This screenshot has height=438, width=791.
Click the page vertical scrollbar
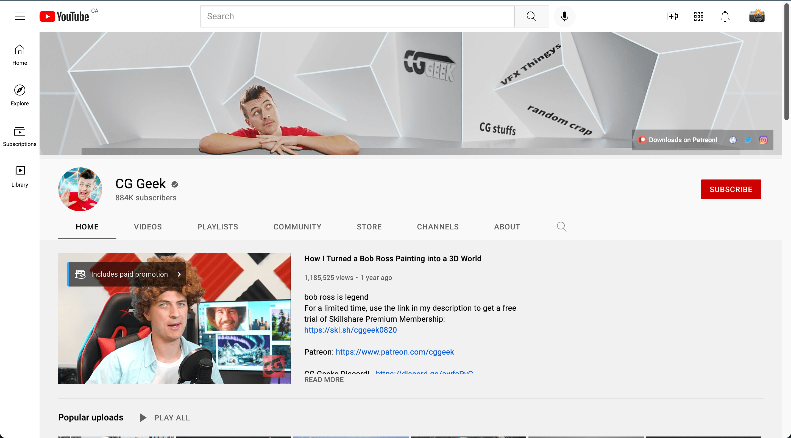(x=786, y=61)
